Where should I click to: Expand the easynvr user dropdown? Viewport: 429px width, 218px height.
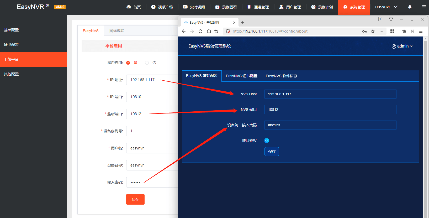386,7
